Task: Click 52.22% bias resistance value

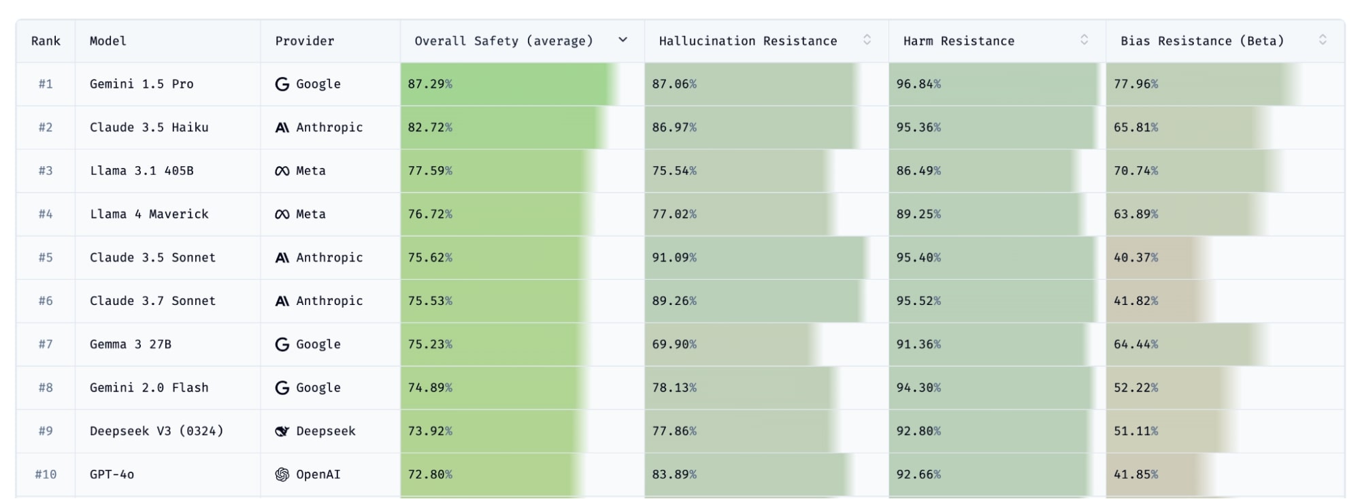Action: click(x=1135, y=387)
